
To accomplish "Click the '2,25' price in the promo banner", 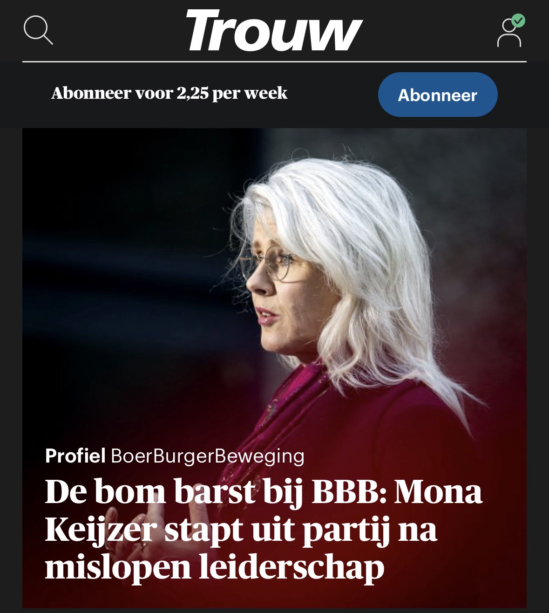I will point(192,93).
